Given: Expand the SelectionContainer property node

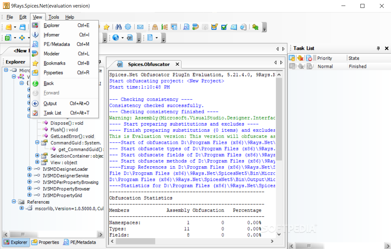Looking at the screenshot, I should coord(37,155).
